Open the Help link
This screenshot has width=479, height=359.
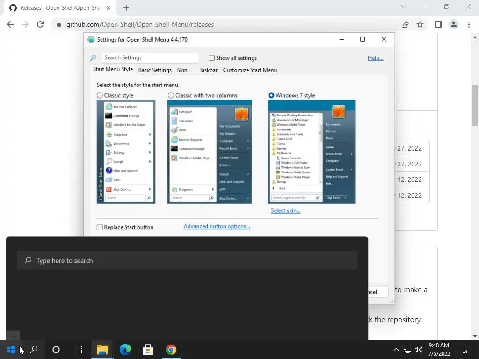pyautogui.click(x=376, y=58)
